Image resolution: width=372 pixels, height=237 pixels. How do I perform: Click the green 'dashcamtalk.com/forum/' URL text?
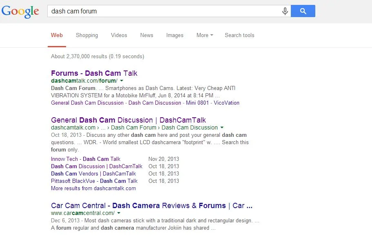(x=84, y=81)
